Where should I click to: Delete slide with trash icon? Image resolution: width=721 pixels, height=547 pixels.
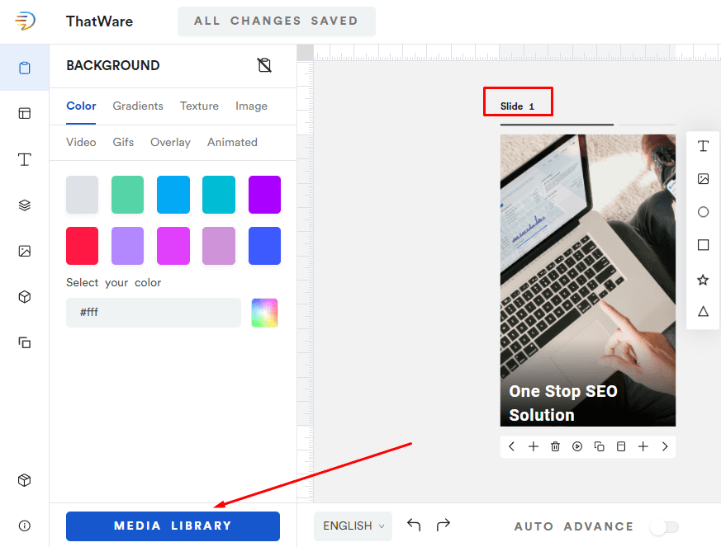pyautogui.click(x=556, y=446)
